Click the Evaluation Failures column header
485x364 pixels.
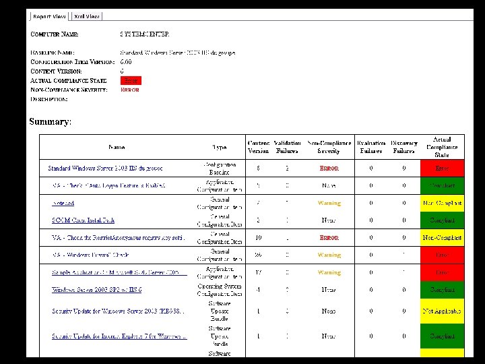pyautogui.click(x=371, y=147)
